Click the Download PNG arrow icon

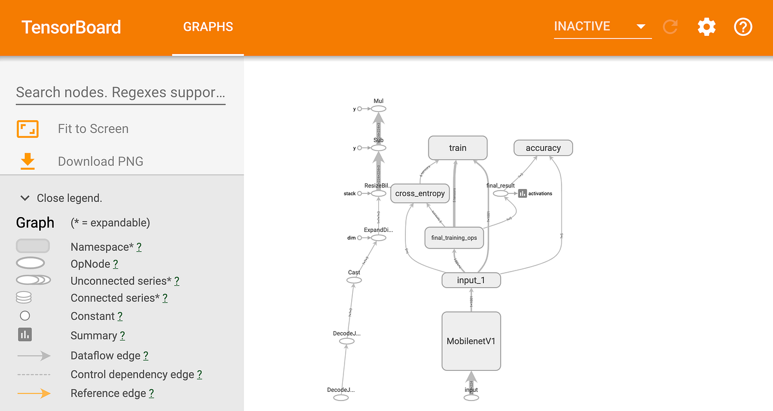coord(27,161)
